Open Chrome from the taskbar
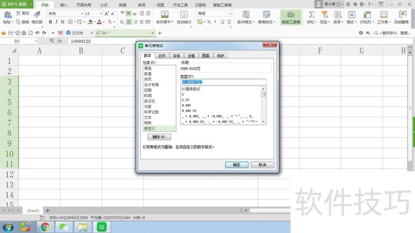 45,227
